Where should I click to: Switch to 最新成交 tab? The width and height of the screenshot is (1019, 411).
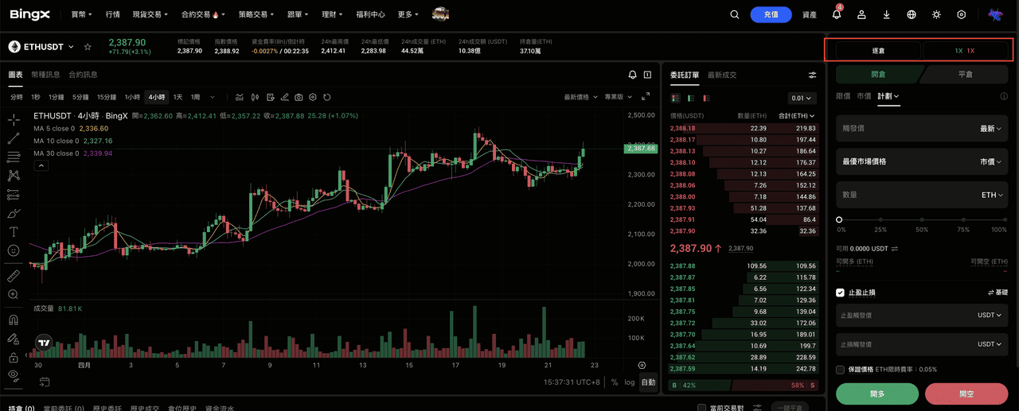(722, 75)
